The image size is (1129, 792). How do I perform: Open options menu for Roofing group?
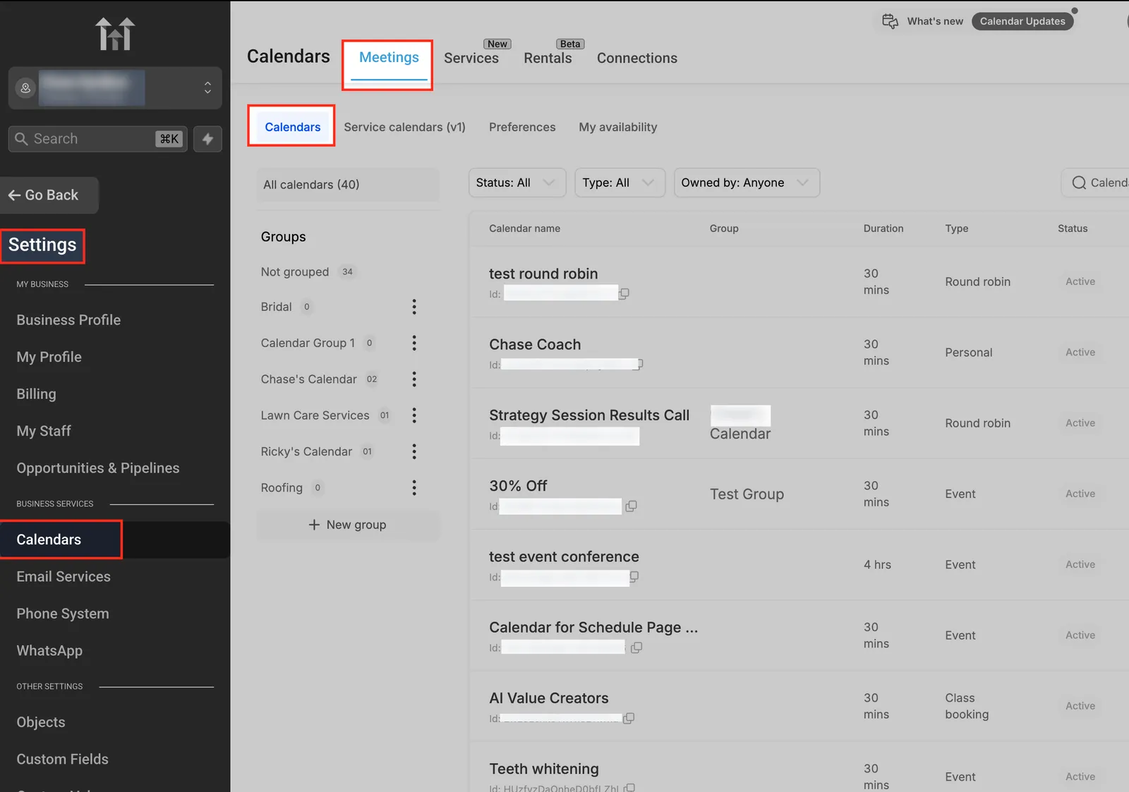(414, 488)
